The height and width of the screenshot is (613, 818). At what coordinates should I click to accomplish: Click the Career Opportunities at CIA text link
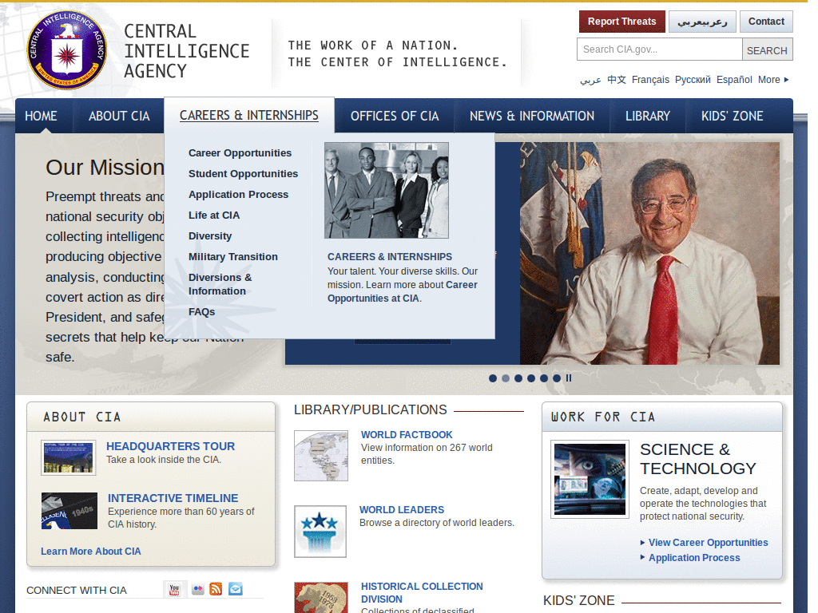coord(402,291)
